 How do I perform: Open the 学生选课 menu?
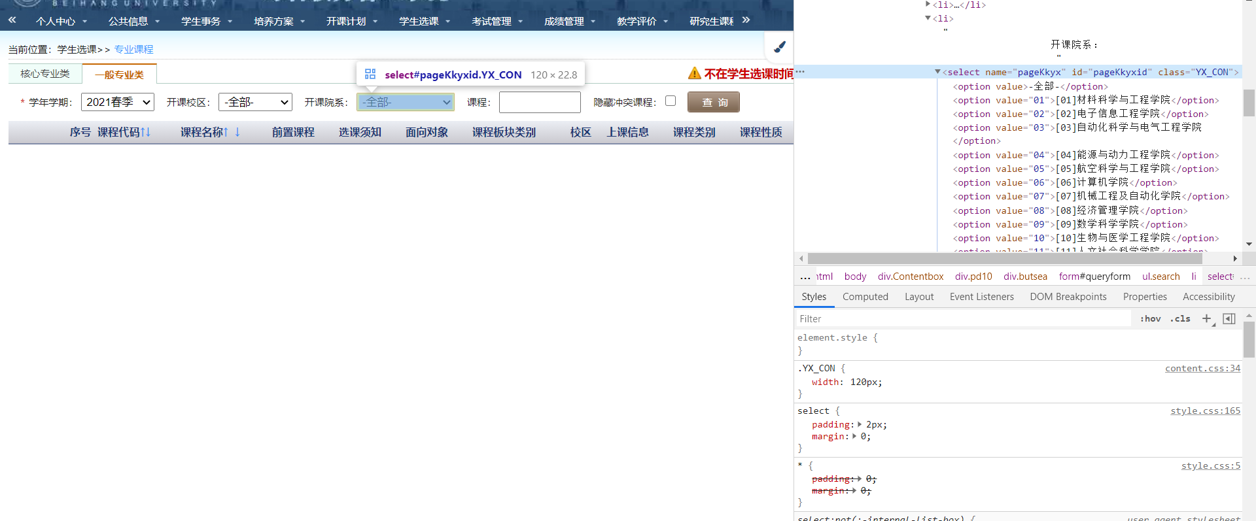click(425, 21)
